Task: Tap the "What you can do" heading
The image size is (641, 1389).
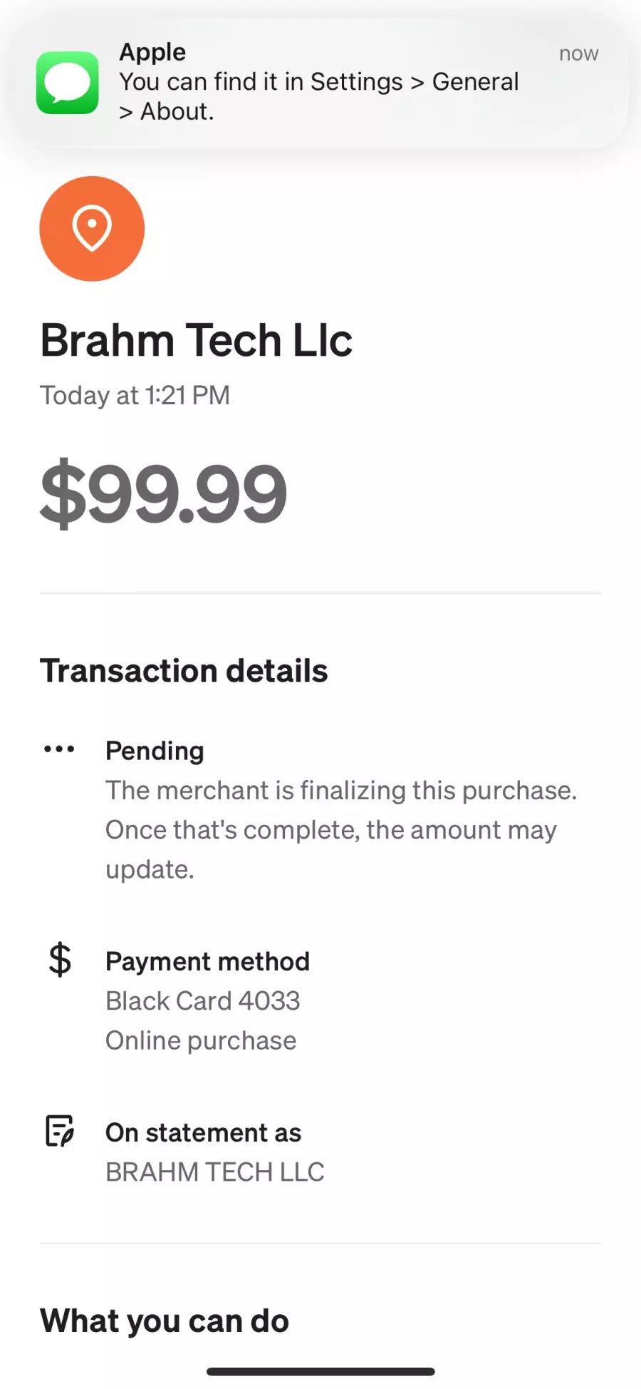Action: pyautogui.click(x=165, y=1321)
